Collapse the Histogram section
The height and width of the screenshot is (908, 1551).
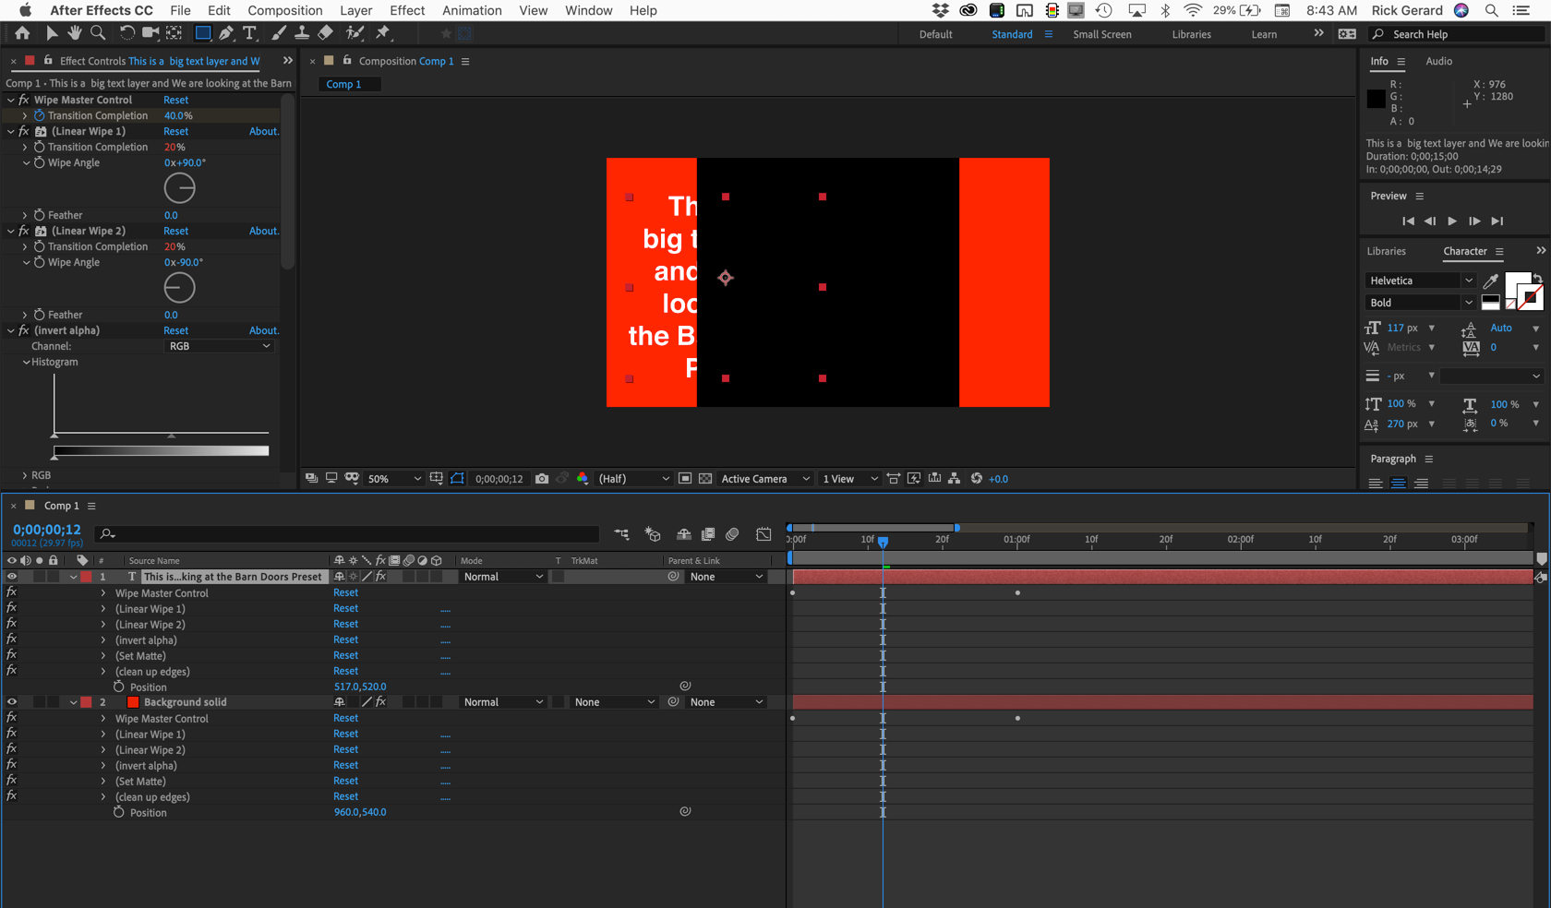click(26, 362)
